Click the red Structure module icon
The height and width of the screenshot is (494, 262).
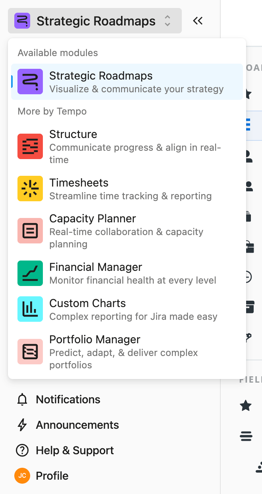[30, 146]
